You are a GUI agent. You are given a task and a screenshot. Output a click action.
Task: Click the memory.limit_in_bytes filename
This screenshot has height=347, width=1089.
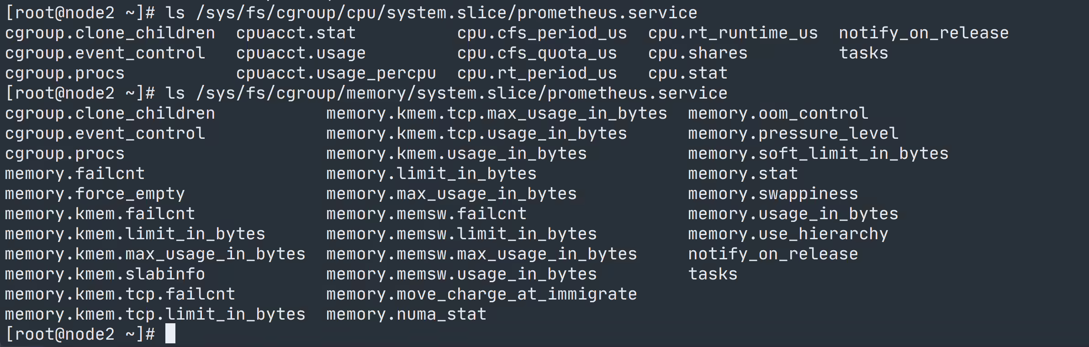click(431, 173)
